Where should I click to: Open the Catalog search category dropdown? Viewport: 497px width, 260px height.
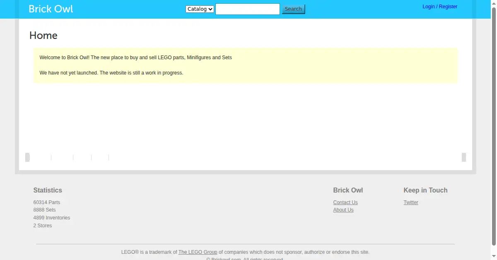(200, 9)
